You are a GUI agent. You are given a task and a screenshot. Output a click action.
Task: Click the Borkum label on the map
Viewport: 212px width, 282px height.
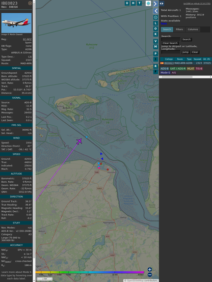(66, 108)
